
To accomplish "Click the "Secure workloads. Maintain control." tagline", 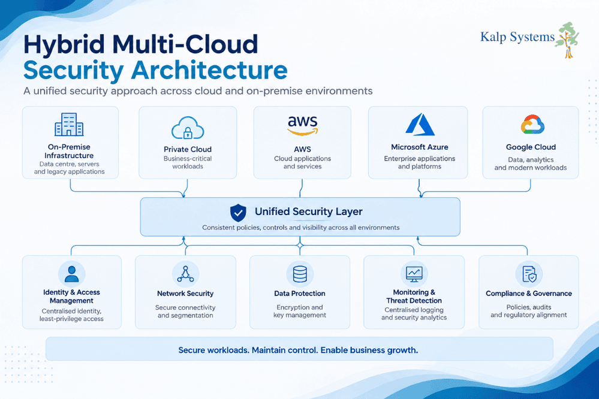I will tap(298, 350).
